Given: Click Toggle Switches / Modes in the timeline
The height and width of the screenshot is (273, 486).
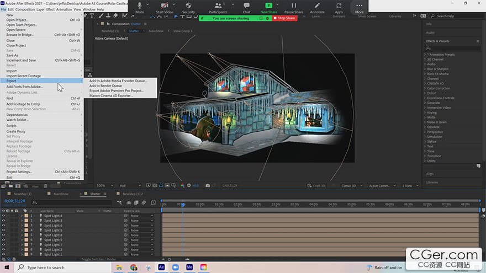Looking at the screenshot, I should tap(98, 259).
